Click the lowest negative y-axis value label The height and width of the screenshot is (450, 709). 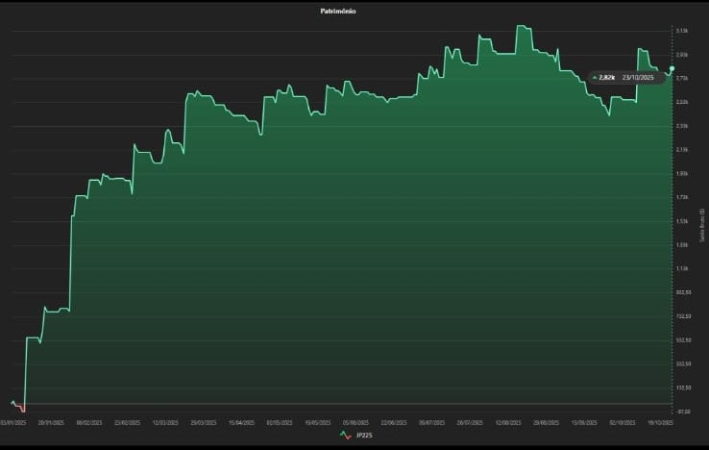(x=682, y=412)
